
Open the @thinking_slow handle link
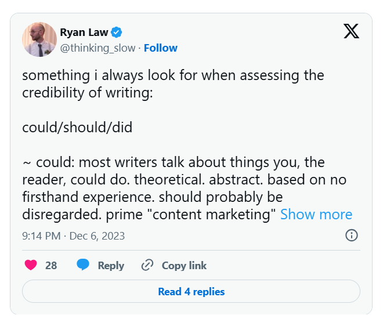(x=97, y=48)
